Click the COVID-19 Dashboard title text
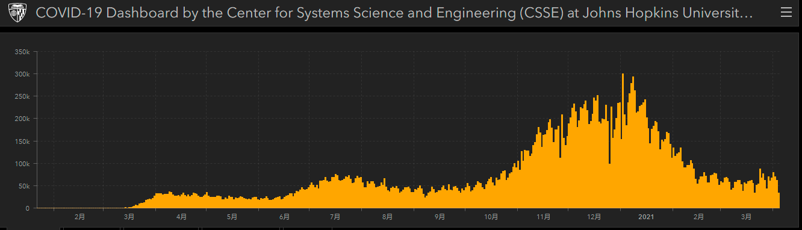The width and height of the screenshot is (802, 230). coord(394,13)
